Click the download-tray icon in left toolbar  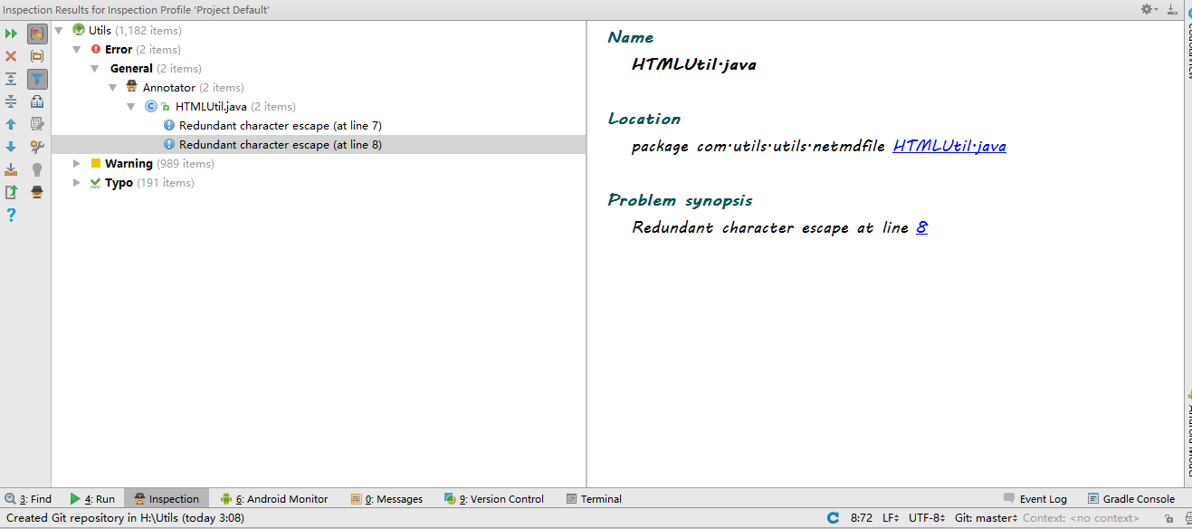[x=11, y=169]
